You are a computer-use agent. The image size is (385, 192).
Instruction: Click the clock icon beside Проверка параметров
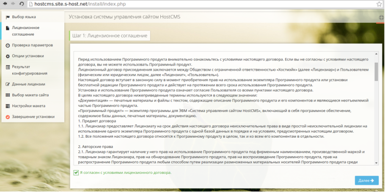(8, 45)
